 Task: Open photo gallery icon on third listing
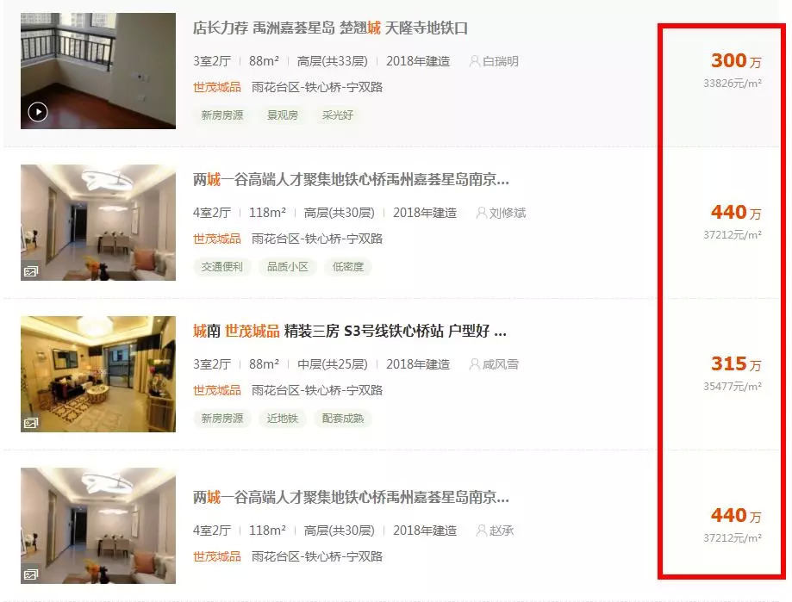coord(30,423)
